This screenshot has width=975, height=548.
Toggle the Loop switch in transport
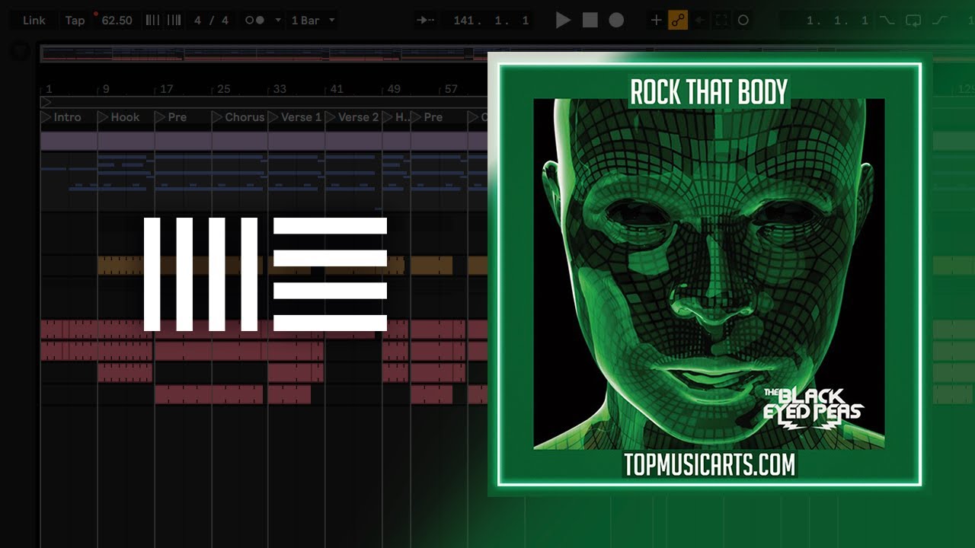click(x=913, y=21)
